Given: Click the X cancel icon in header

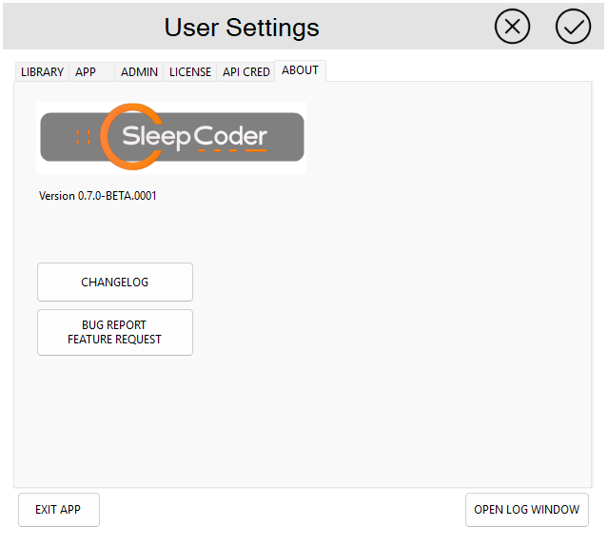Looking at the screenshot, I should (x=512, y=27).
